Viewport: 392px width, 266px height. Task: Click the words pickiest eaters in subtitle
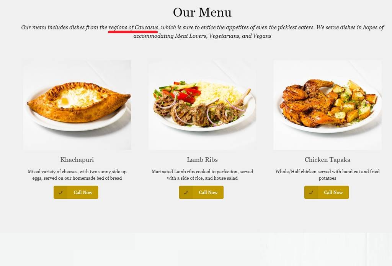296,27
